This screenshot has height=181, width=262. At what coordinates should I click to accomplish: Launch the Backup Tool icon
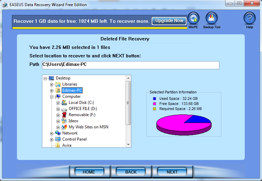coord(212,18)
